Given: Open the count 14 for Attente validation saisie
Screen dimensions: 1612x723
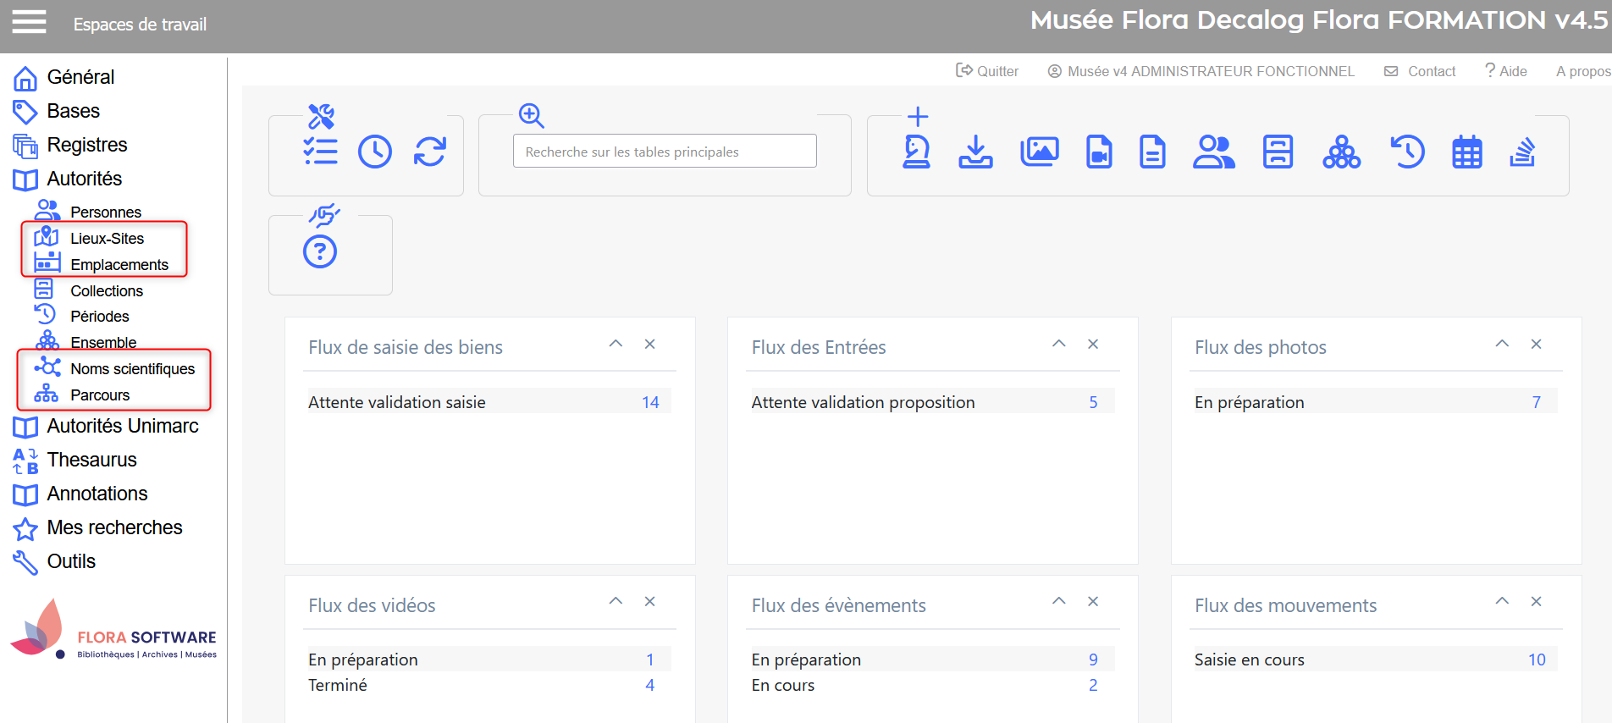Looking at the screenshot, I should point(649,402).
